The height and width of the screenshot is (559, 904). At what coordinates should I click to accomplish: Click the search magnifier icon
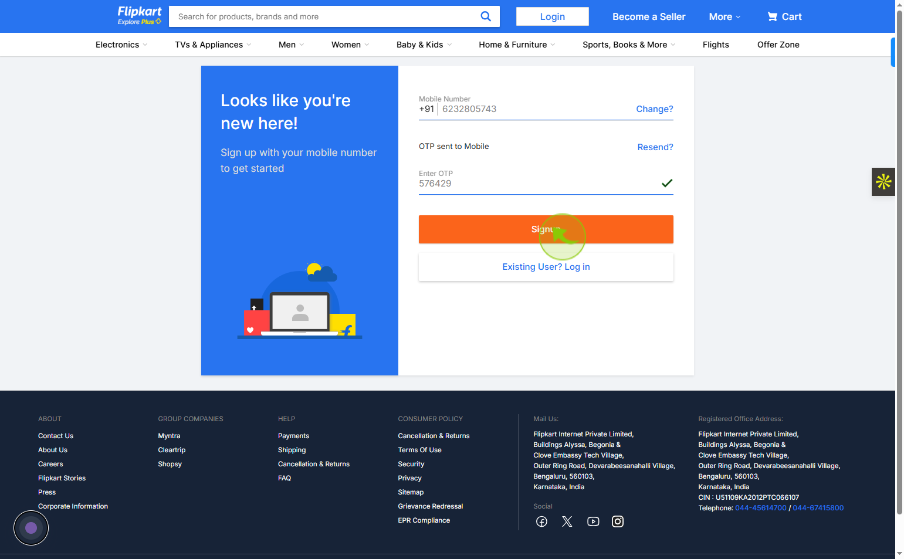pyautogui.click(x=486, y=16)
